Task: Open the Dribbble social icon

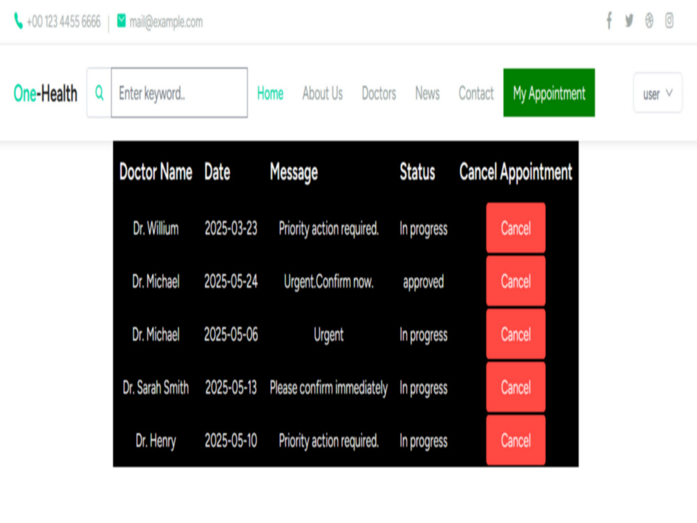Action: [x=650, y=20]
